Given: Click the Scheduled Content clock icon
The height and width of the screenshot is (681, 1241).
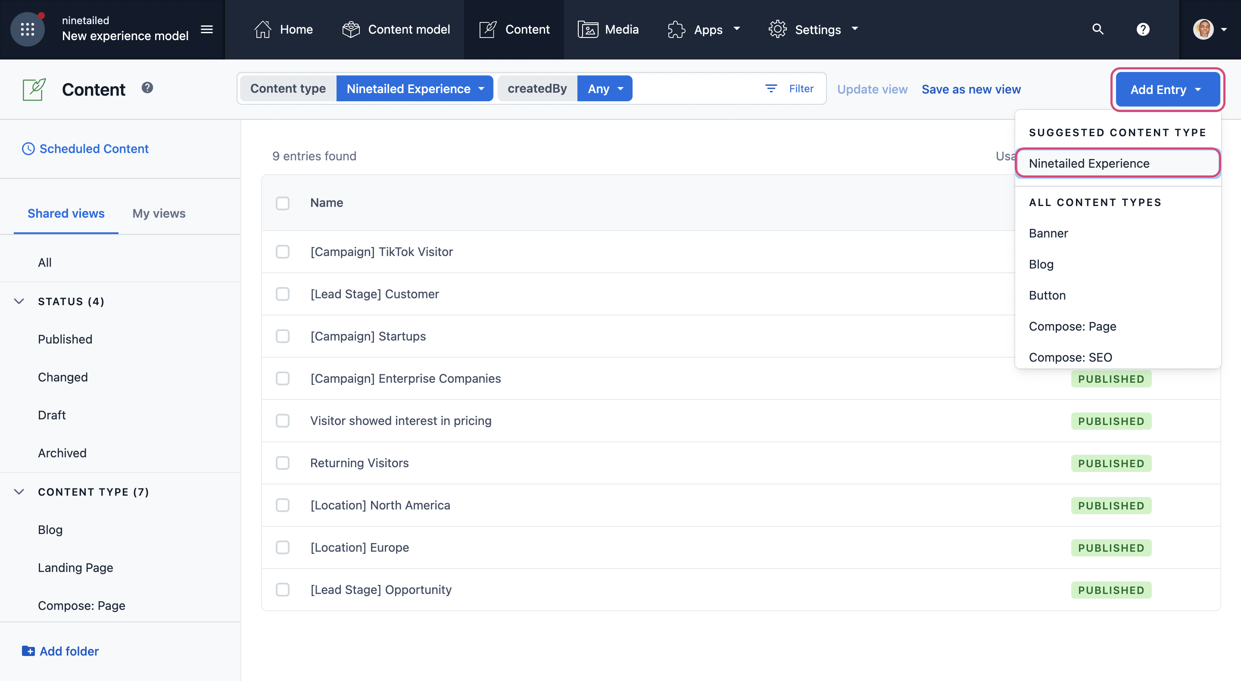Looking at the screenshot, I should (28, 149).
